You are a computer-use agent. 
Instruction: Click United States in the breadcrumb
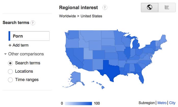pos(91,16)
